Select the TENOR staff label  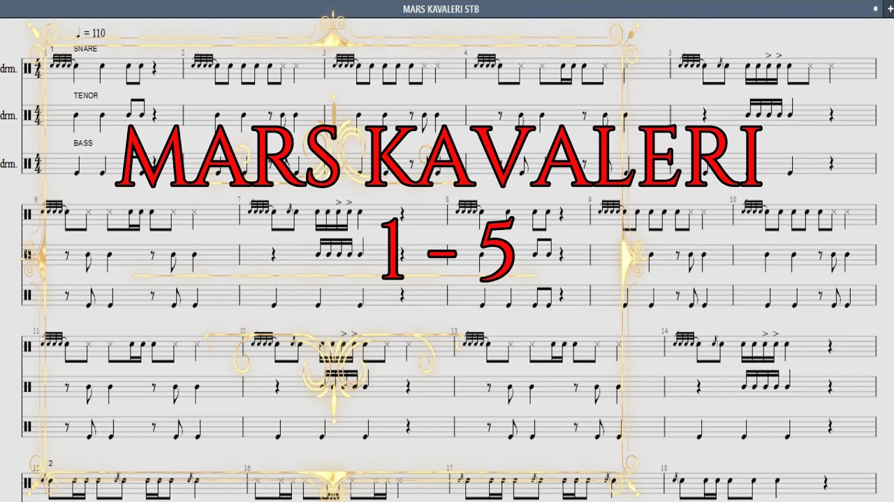86,96
